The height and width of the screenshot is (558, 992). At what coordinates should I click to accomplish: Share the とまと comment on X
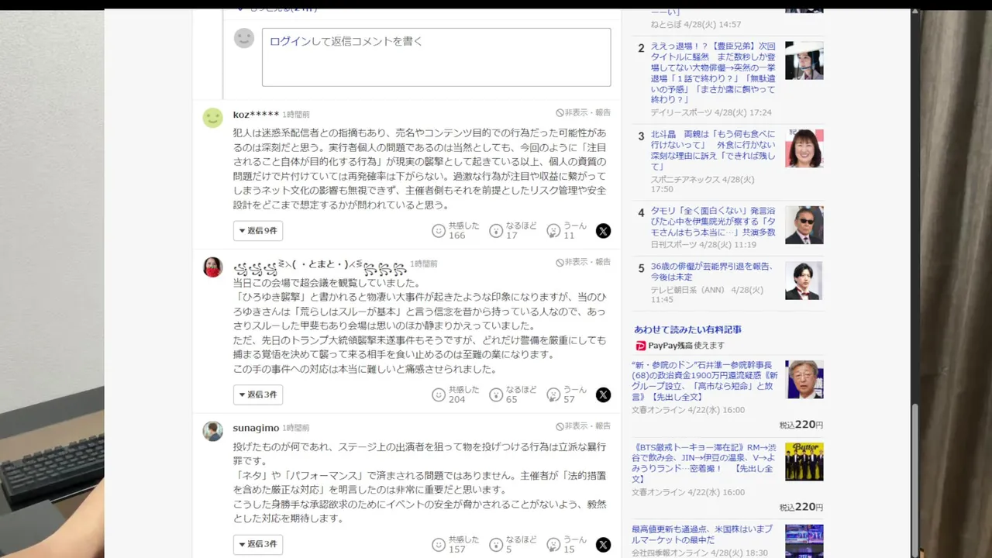click(x=603, y=395)
